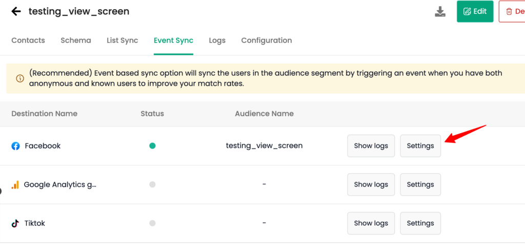Screen dimensions: 525x252
Task: Open the Configuration tab
Action: (267, 40)
